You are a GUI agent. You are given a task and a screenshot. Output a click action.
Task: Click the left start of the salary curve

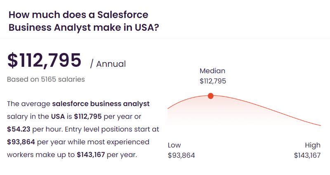pyautogui.click(x=168, y=108)
